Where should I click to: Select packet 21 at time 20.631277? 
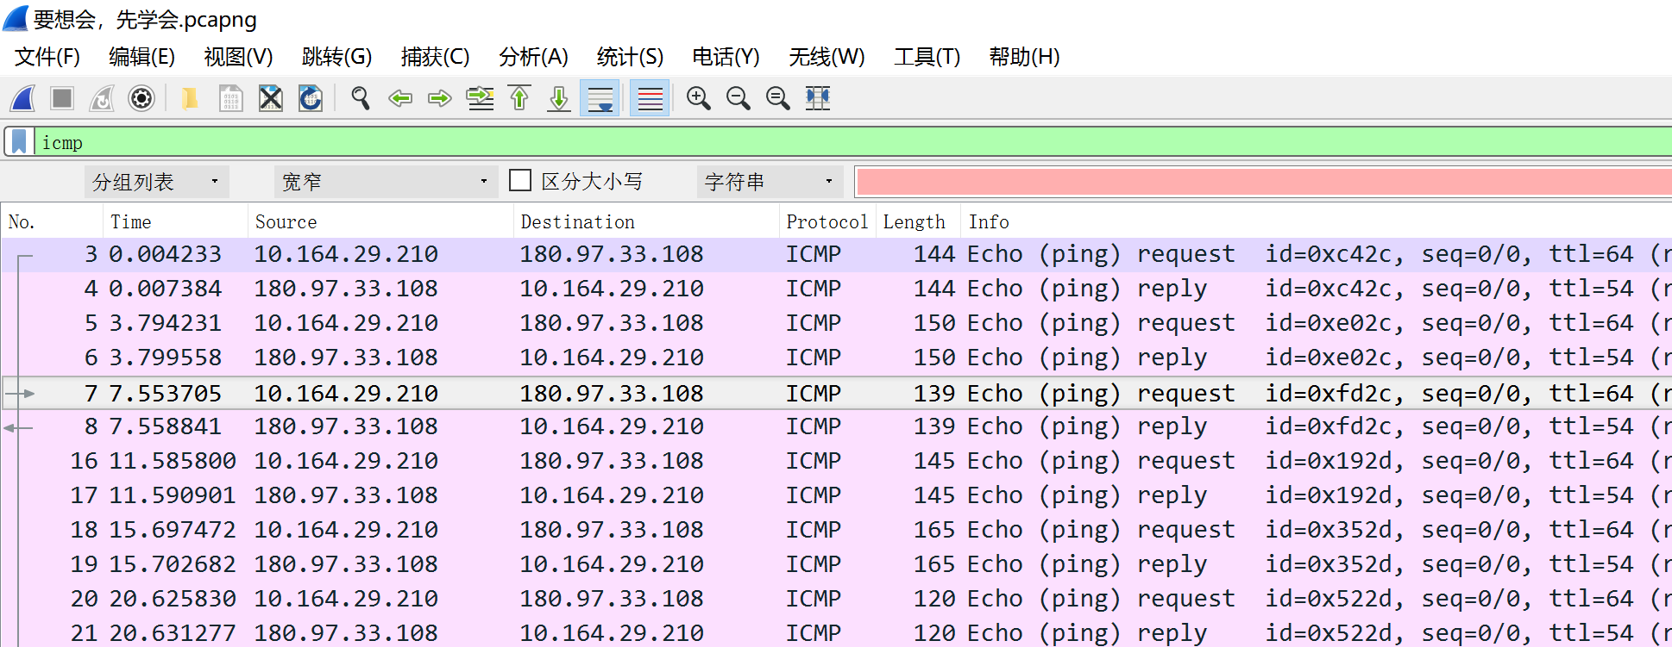[836, 633]
